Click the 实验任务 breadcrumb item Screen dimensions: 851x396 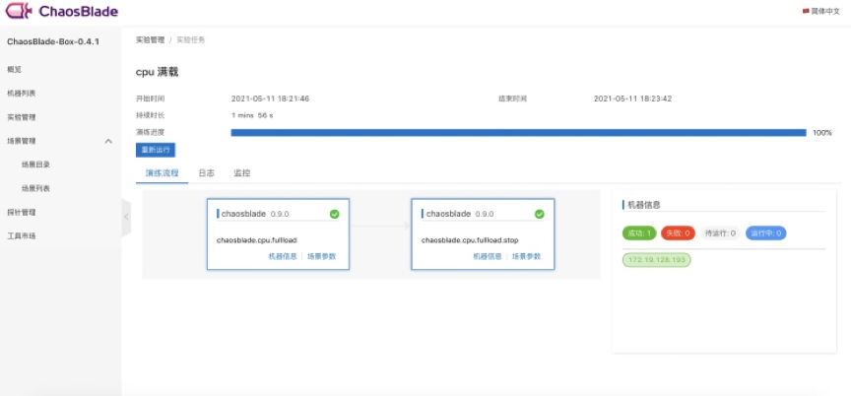[x=190, y=40]
